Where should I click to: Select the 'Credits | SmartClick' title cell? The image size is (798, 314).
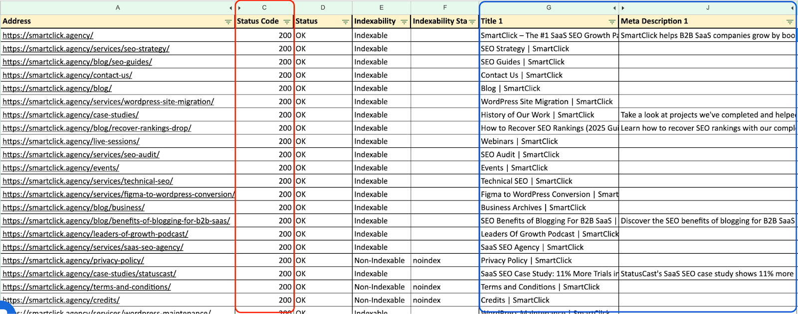[549, 300]
